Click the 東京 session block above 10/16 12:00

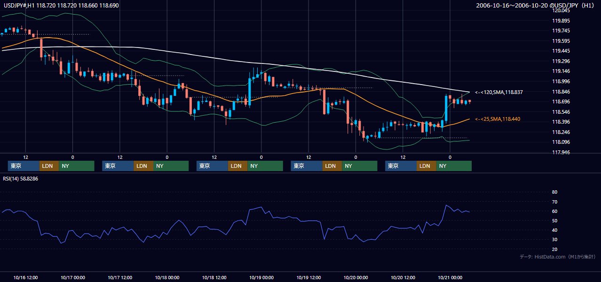point(24,166)
